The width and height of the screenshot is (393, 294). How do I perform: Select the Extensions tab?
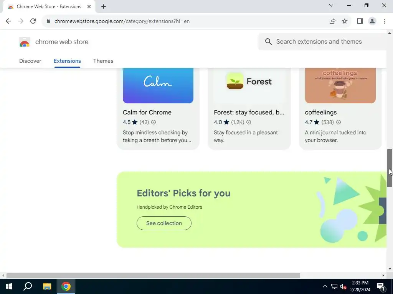[67, 61]
